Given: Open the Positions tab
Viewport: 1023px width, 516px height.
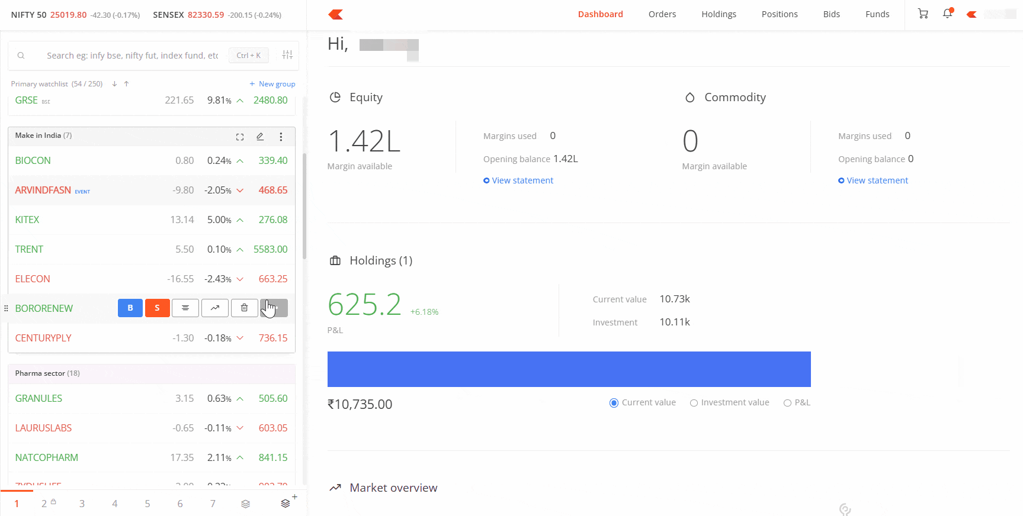Looking at the screenshot, I should click(x=780, y=14).
